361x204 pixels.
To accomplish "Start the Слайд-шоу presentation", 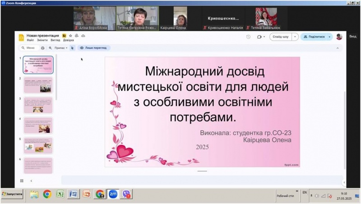I will [x=281, y=37].
